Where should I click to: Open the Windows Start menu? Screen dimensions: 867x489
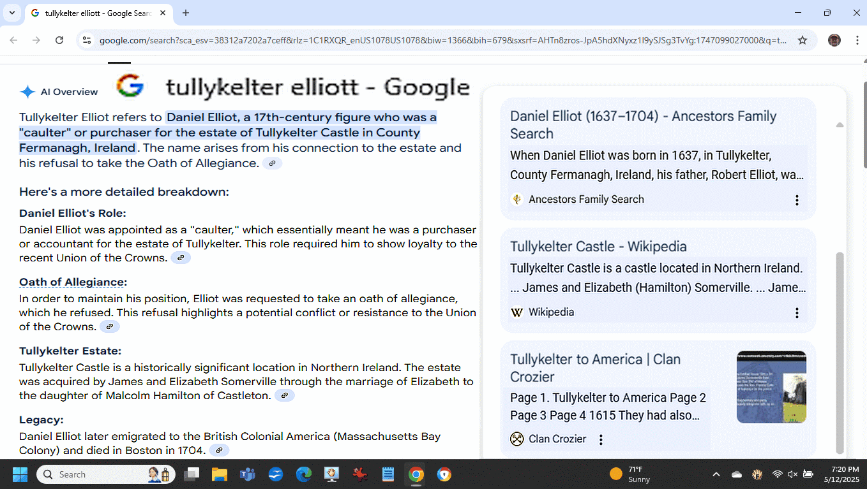tap(20, 474)
